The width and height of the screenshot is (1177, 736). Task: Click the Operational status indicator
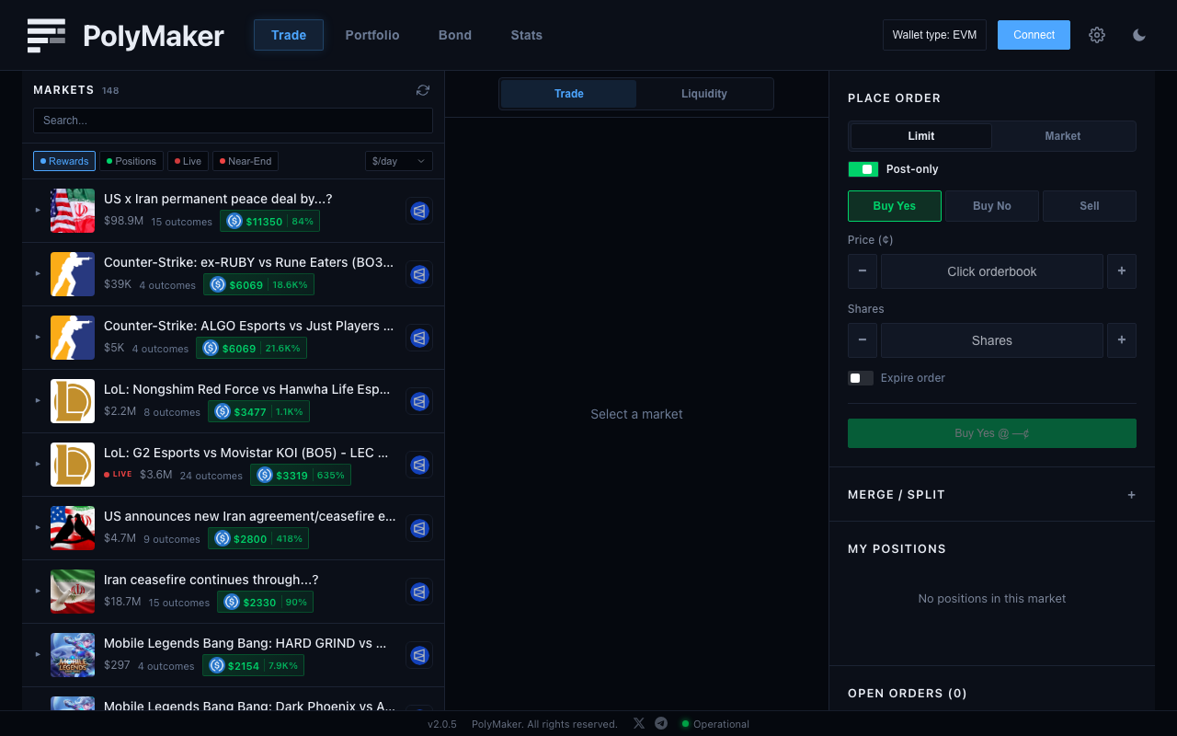coord(715,724)
